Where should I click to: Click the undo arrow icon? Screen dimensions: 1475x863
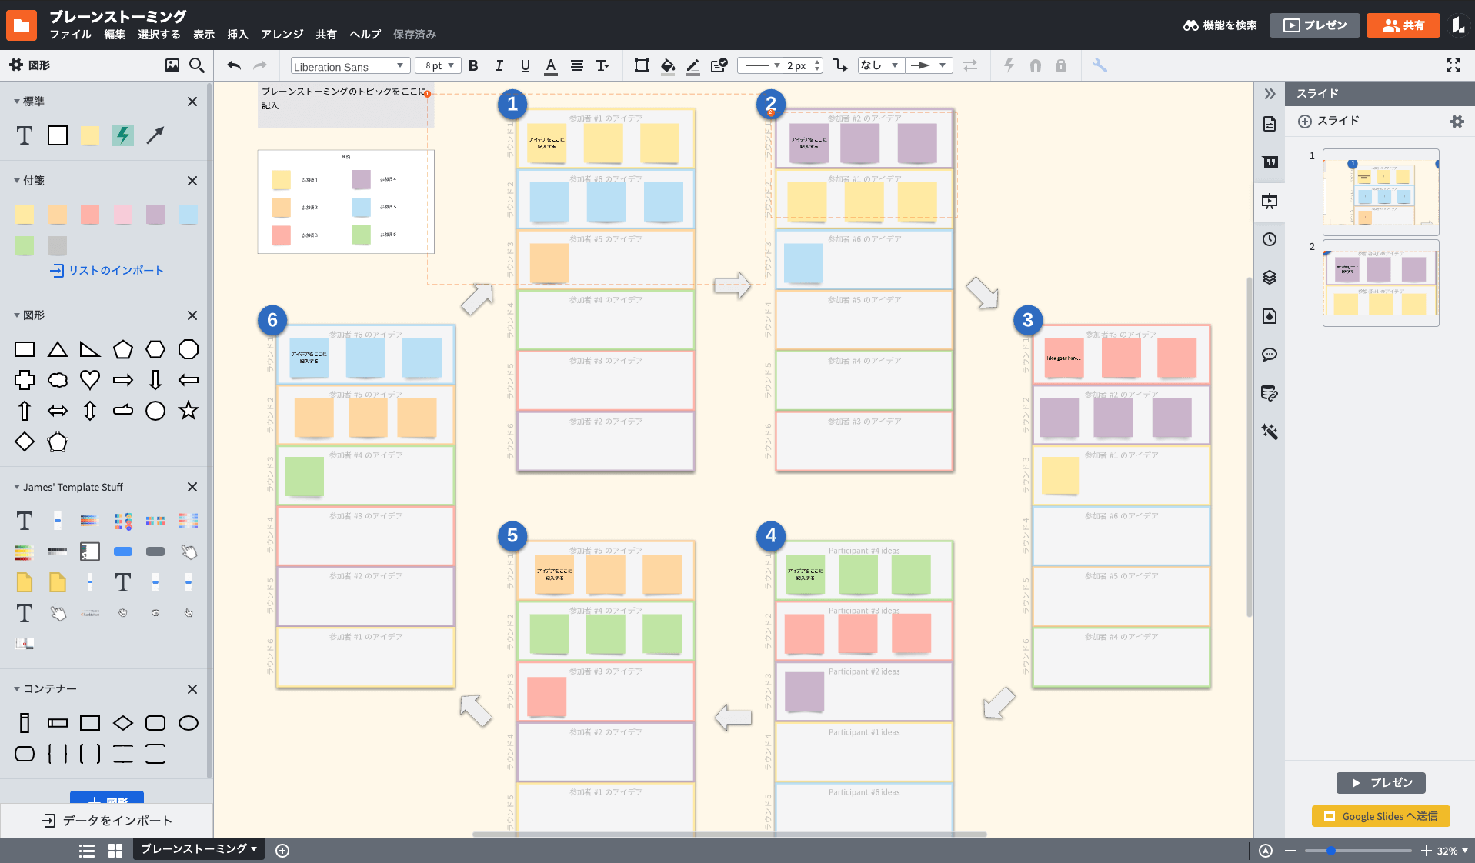tap(234, 66)
